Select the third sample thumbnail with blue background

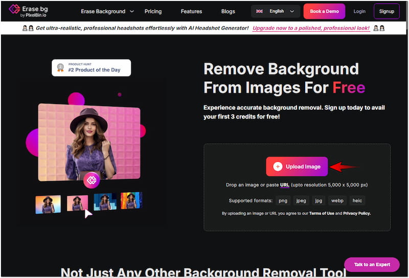tap(105, 201)
